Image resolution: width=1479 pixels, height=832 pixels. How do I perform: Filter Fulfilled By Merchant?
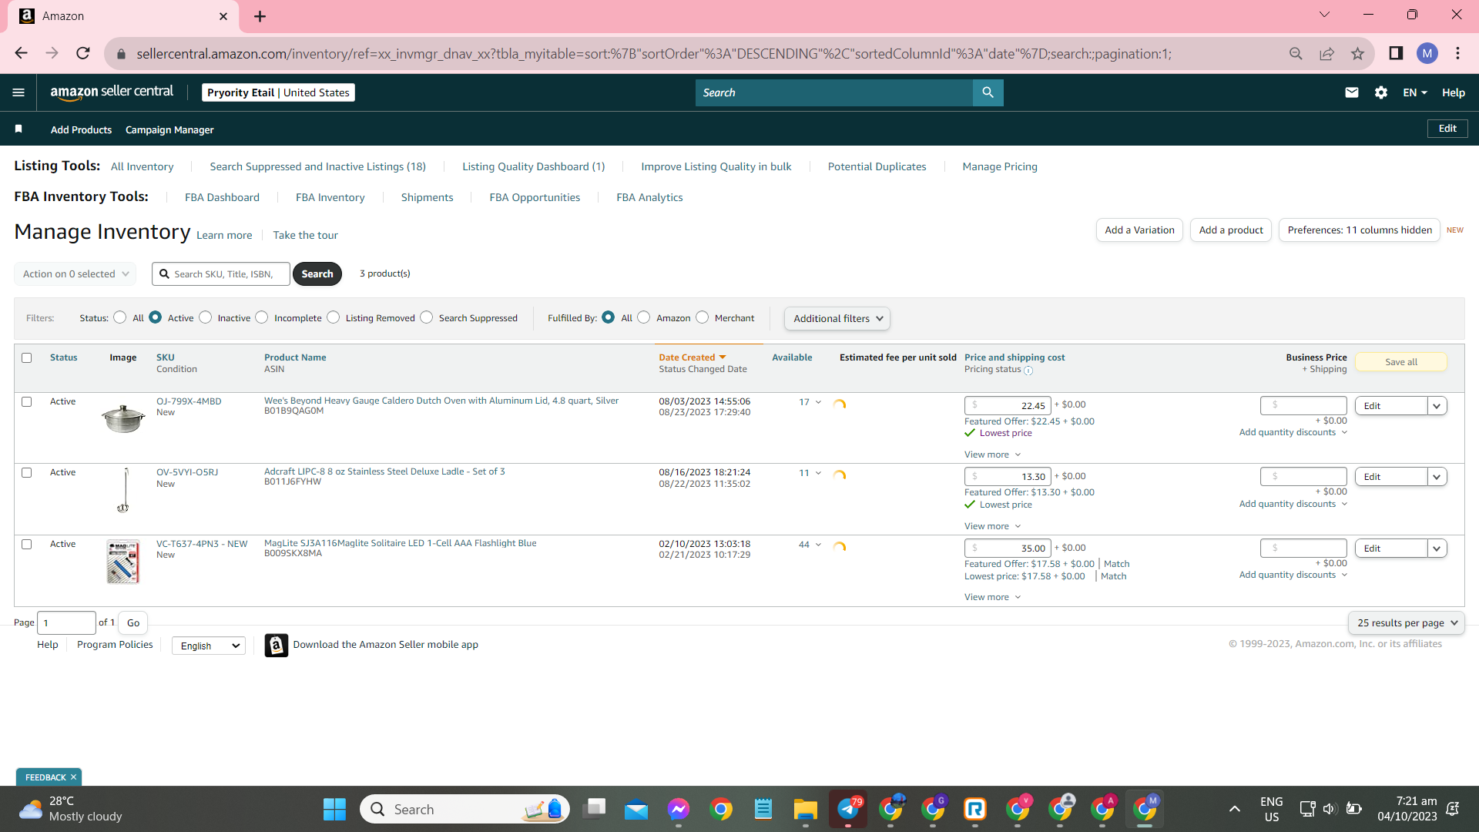click(703, 317)
